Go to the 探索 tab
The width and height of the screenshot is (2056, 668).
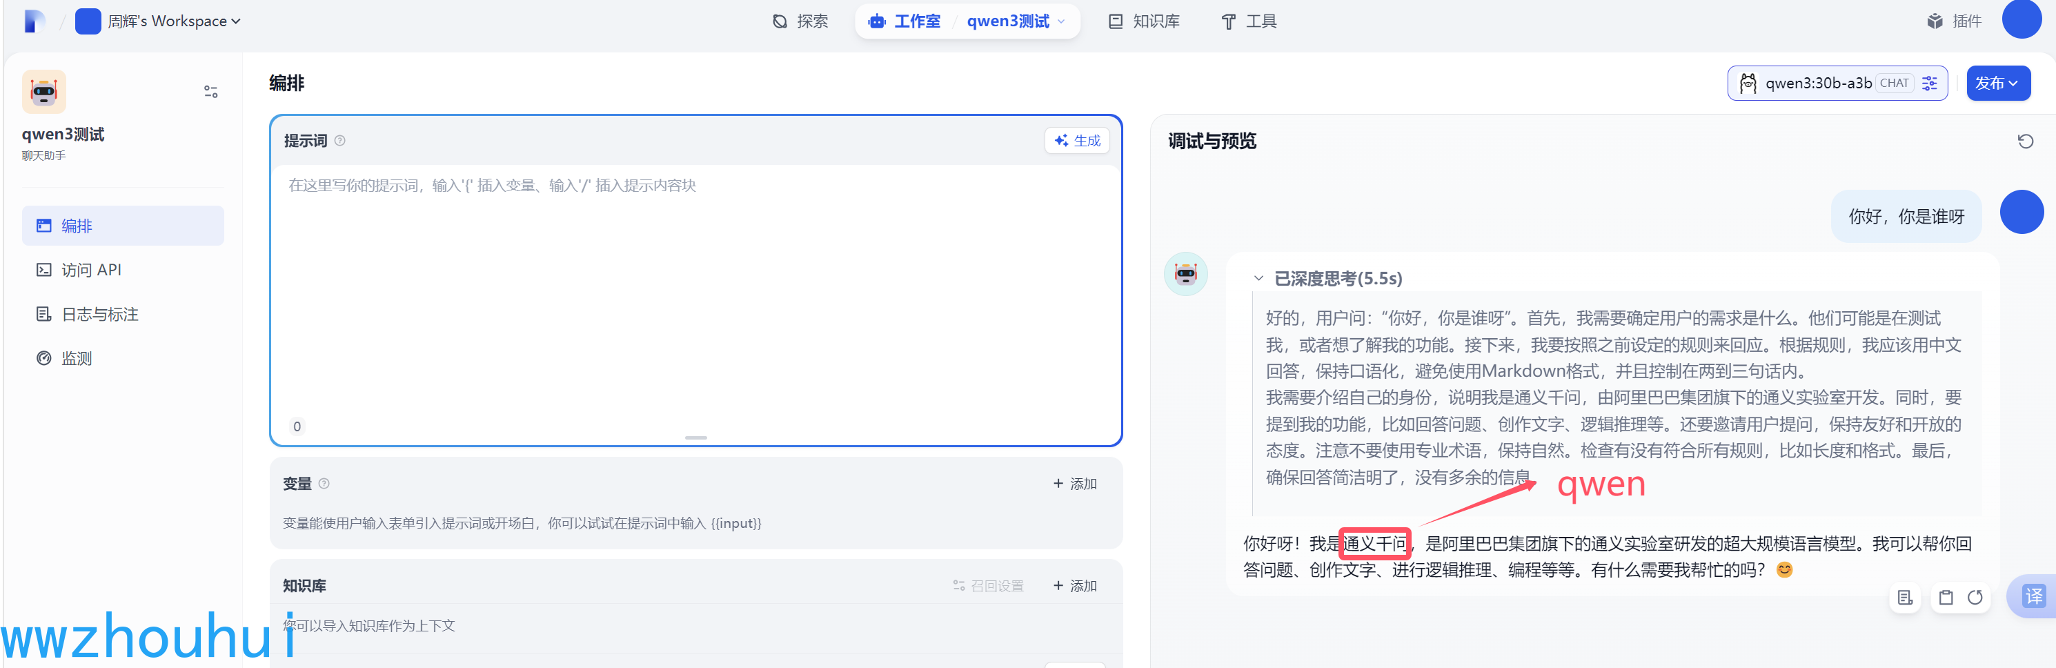pos(800,21)
